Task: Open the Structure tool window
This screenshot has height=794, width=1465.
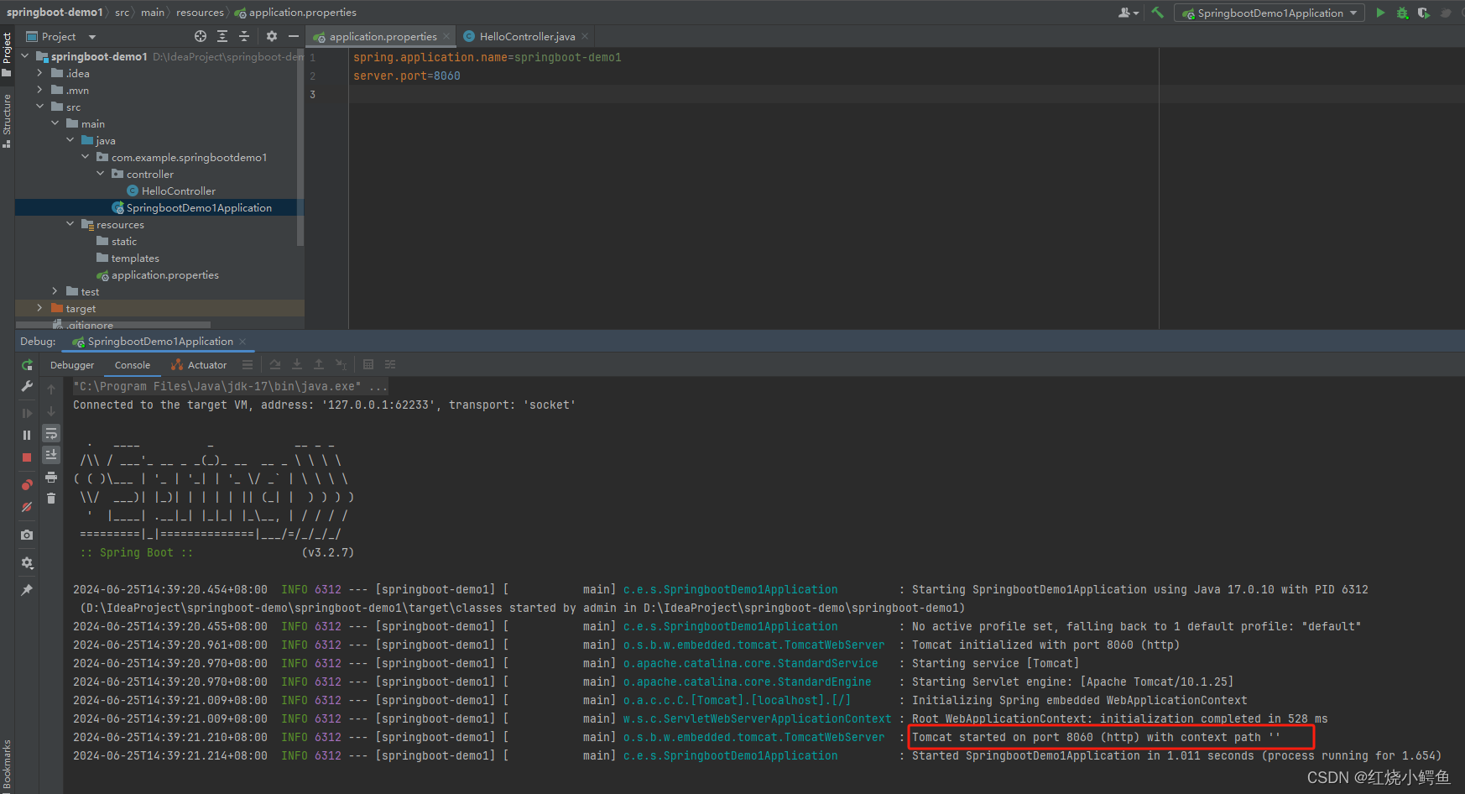Action: tap(7, 118)
